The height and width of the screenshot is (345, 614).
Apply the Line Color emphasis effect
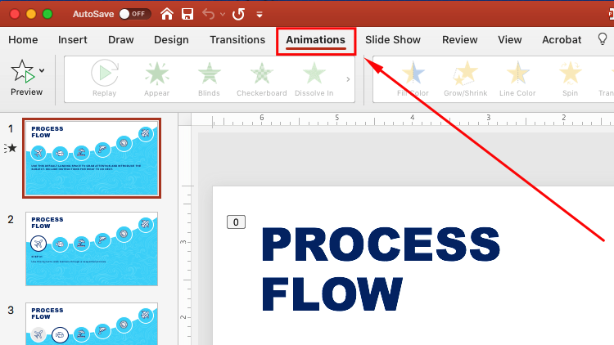click(x=517, y=79)
